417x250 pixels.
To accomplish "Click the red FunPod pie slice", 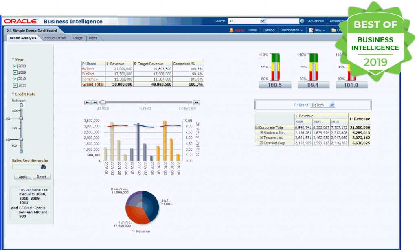I will [136, 215].
